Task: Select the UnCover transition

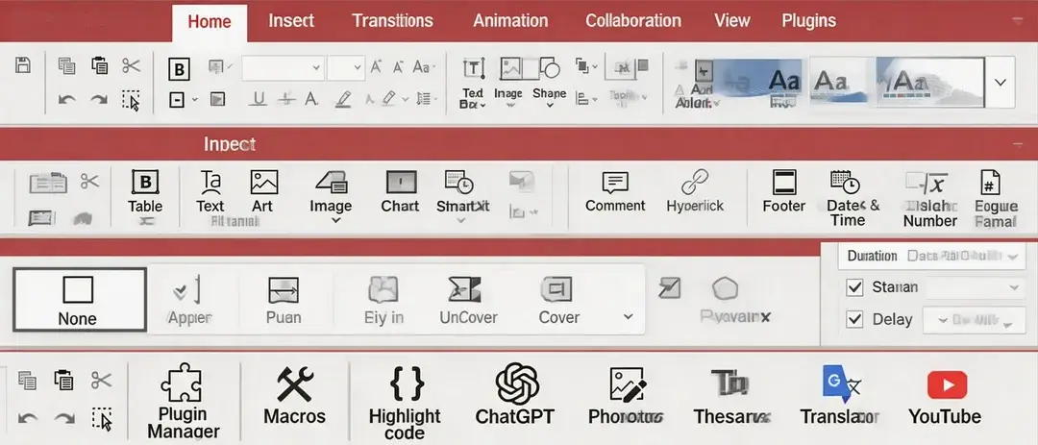Action: tap(468, 301)
